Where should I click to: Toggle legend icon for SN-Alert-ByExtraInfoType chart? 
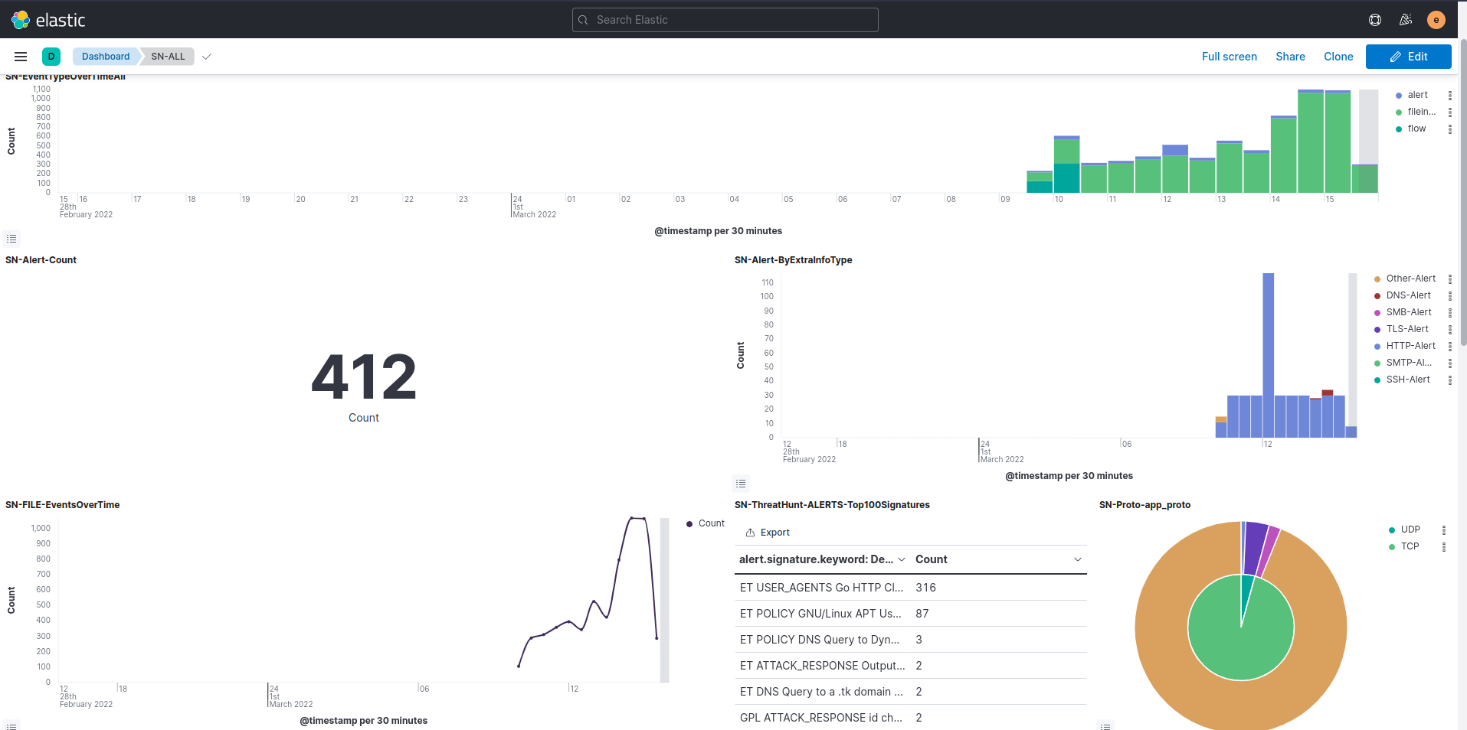[x=741, y=484]
